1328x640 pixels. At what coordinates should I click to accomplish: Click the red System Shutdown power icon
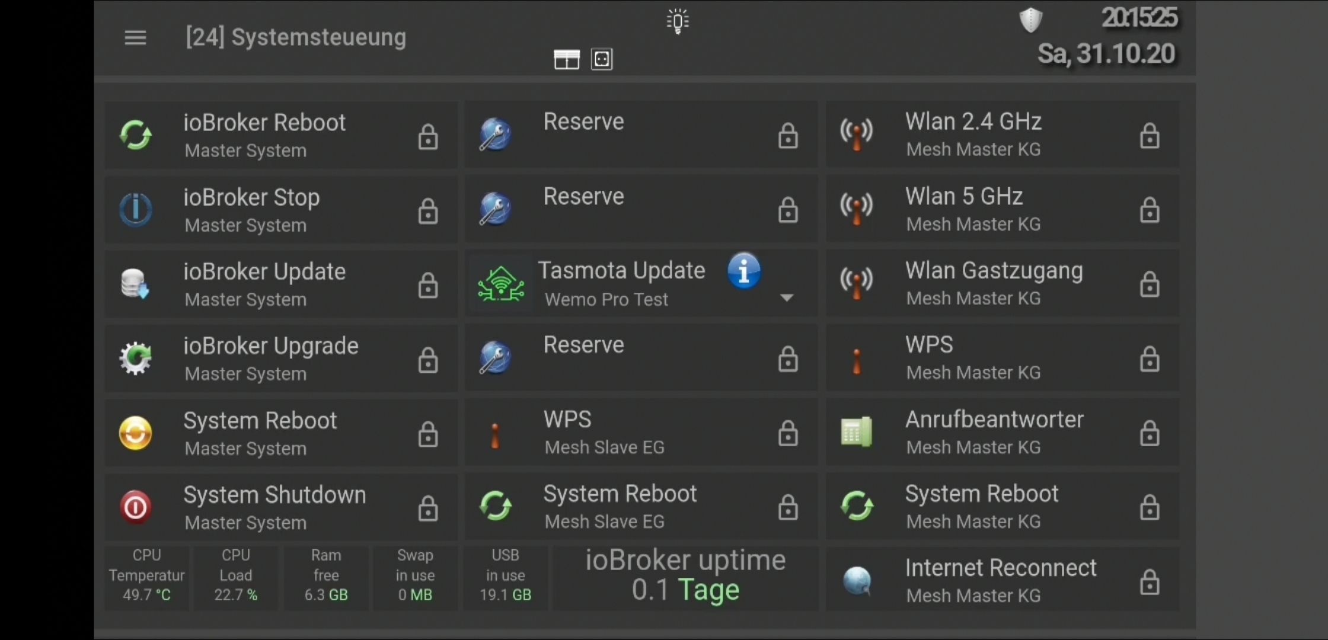click(135, 507)
